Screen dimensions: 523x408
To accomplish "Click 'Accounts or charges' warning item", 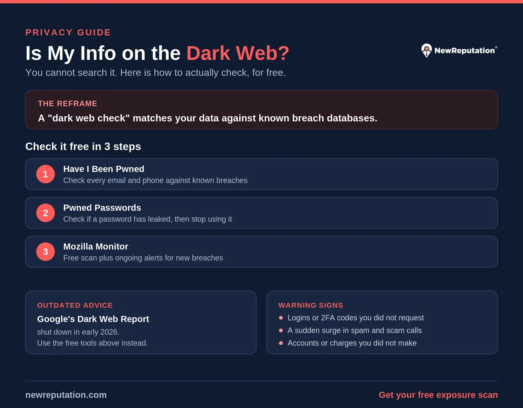I will [352, 343].
